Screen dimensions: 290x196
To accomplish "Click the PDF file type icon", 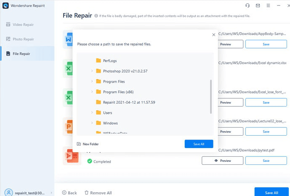I will pyautogui.click(x=72, y=156).
